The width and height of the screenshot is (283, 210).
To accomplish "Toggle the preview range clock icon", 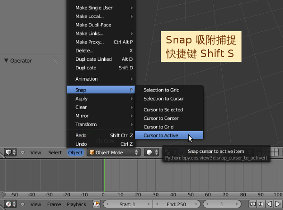I will click(97, 204).
